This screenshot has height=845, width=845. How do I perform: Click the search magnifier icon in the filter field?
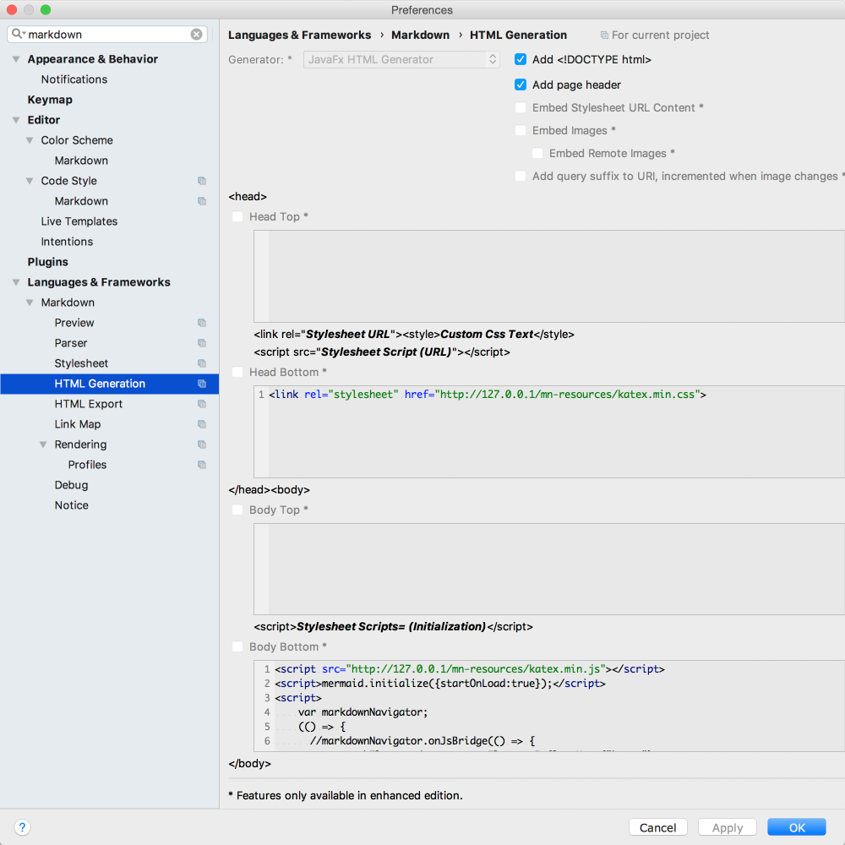[19, 34]
